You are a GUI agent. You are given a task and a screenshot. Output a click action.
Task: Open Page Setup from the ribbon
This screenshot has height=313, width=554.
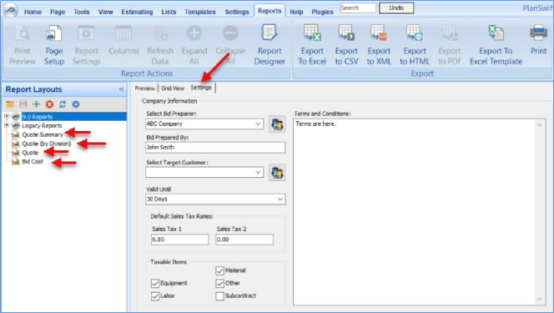tap(54, 45)
